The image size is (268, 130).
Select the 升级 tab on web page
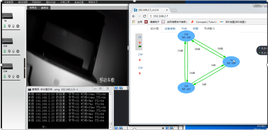click(184, 29)
